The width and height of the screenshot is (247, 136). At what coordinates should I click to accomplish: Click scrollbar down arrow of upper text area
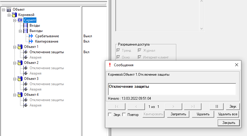[202, 29]
